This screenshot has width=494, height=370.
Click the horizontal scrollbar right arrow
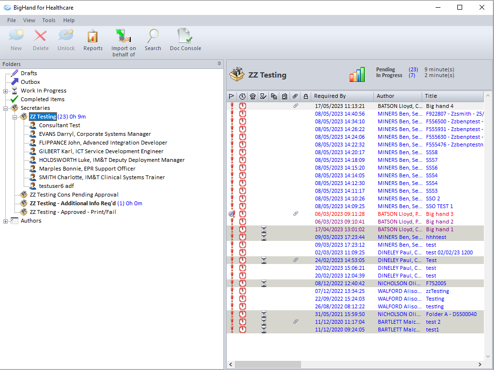tap(480, 364)
